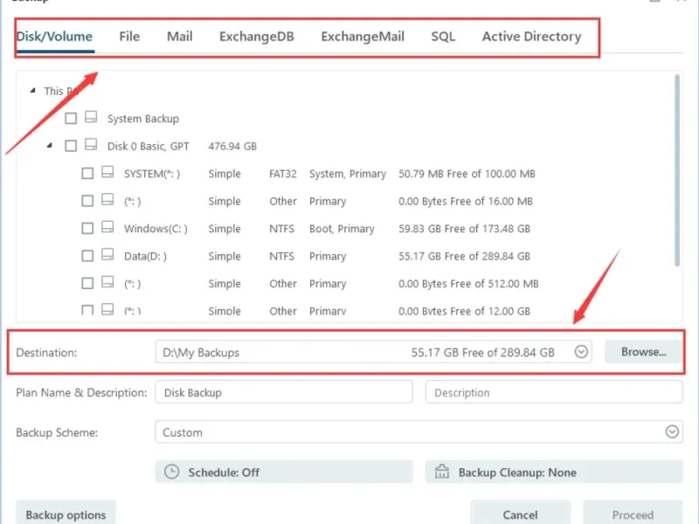Open the Destination path dropdown arrow
Image resolution: width=699 pixels, height=524 pixels.
click(581, 352)
